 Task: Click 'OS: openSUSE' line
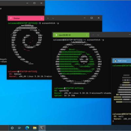click(62, 91)
